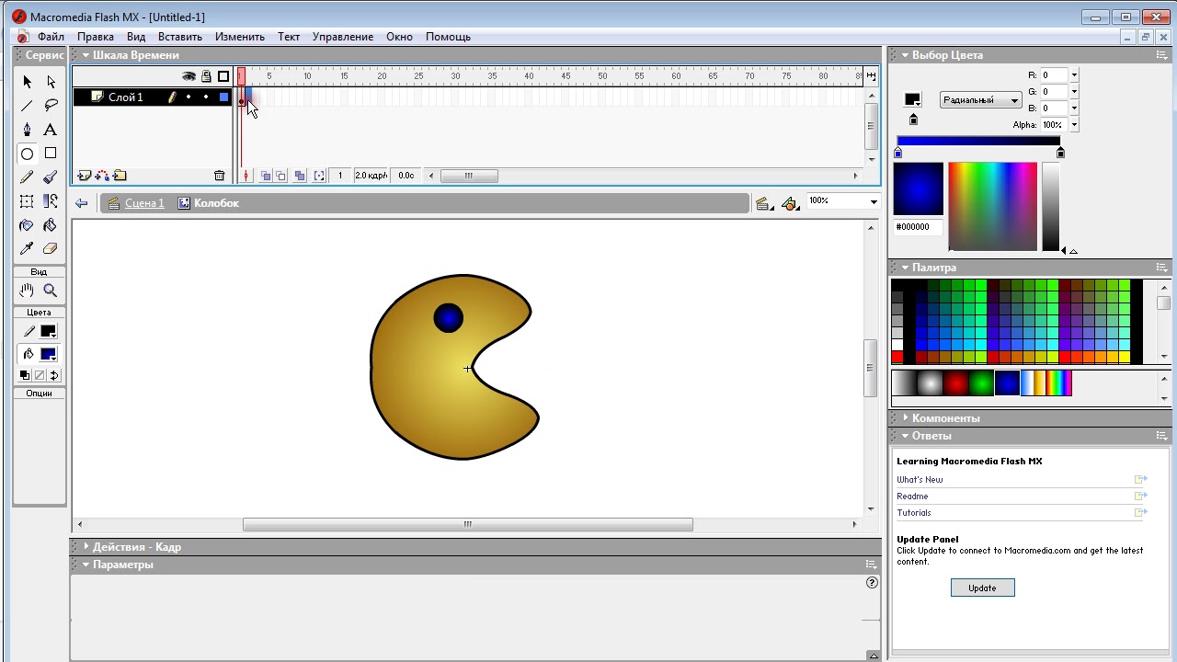Open the Правка menu
The height and width of the screenshot is (662, 1177).
[96, 37]
